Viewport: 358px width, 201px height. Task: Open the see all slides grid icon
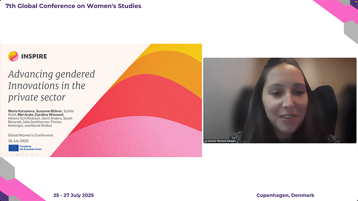point(17,155)
